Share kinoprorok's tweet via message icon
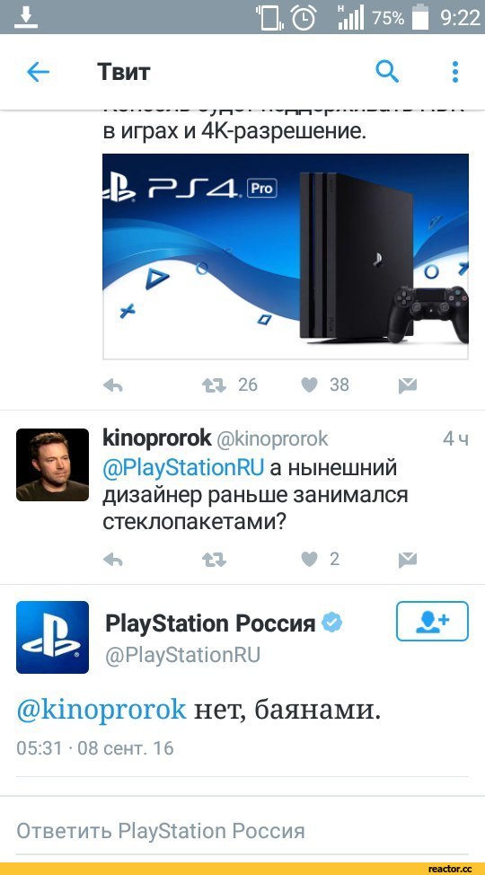The image size is (485, 875). [408, 560]
